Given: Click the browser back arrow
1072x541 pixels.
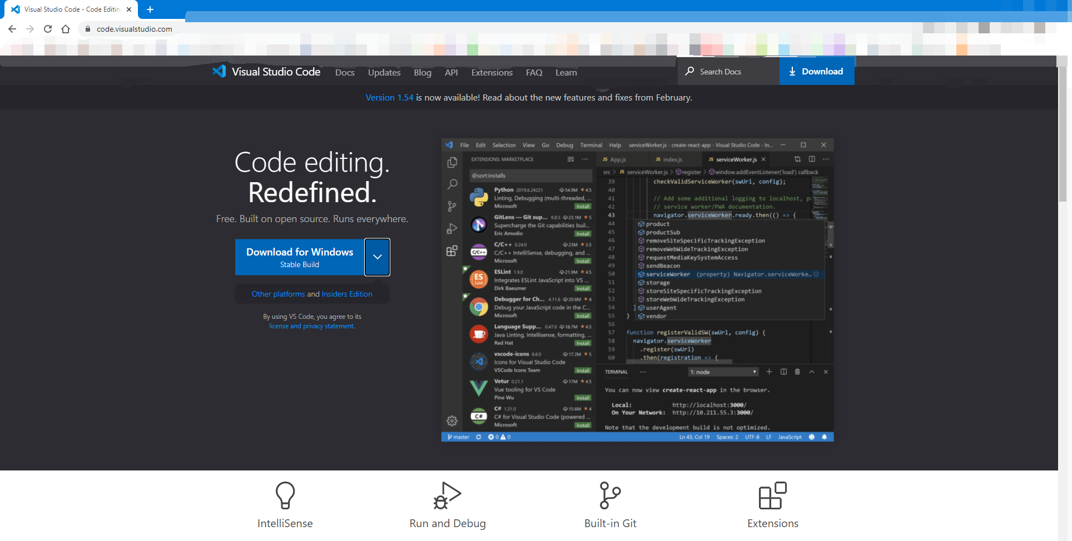Looking at the screenshot, I should coord(12,29).
